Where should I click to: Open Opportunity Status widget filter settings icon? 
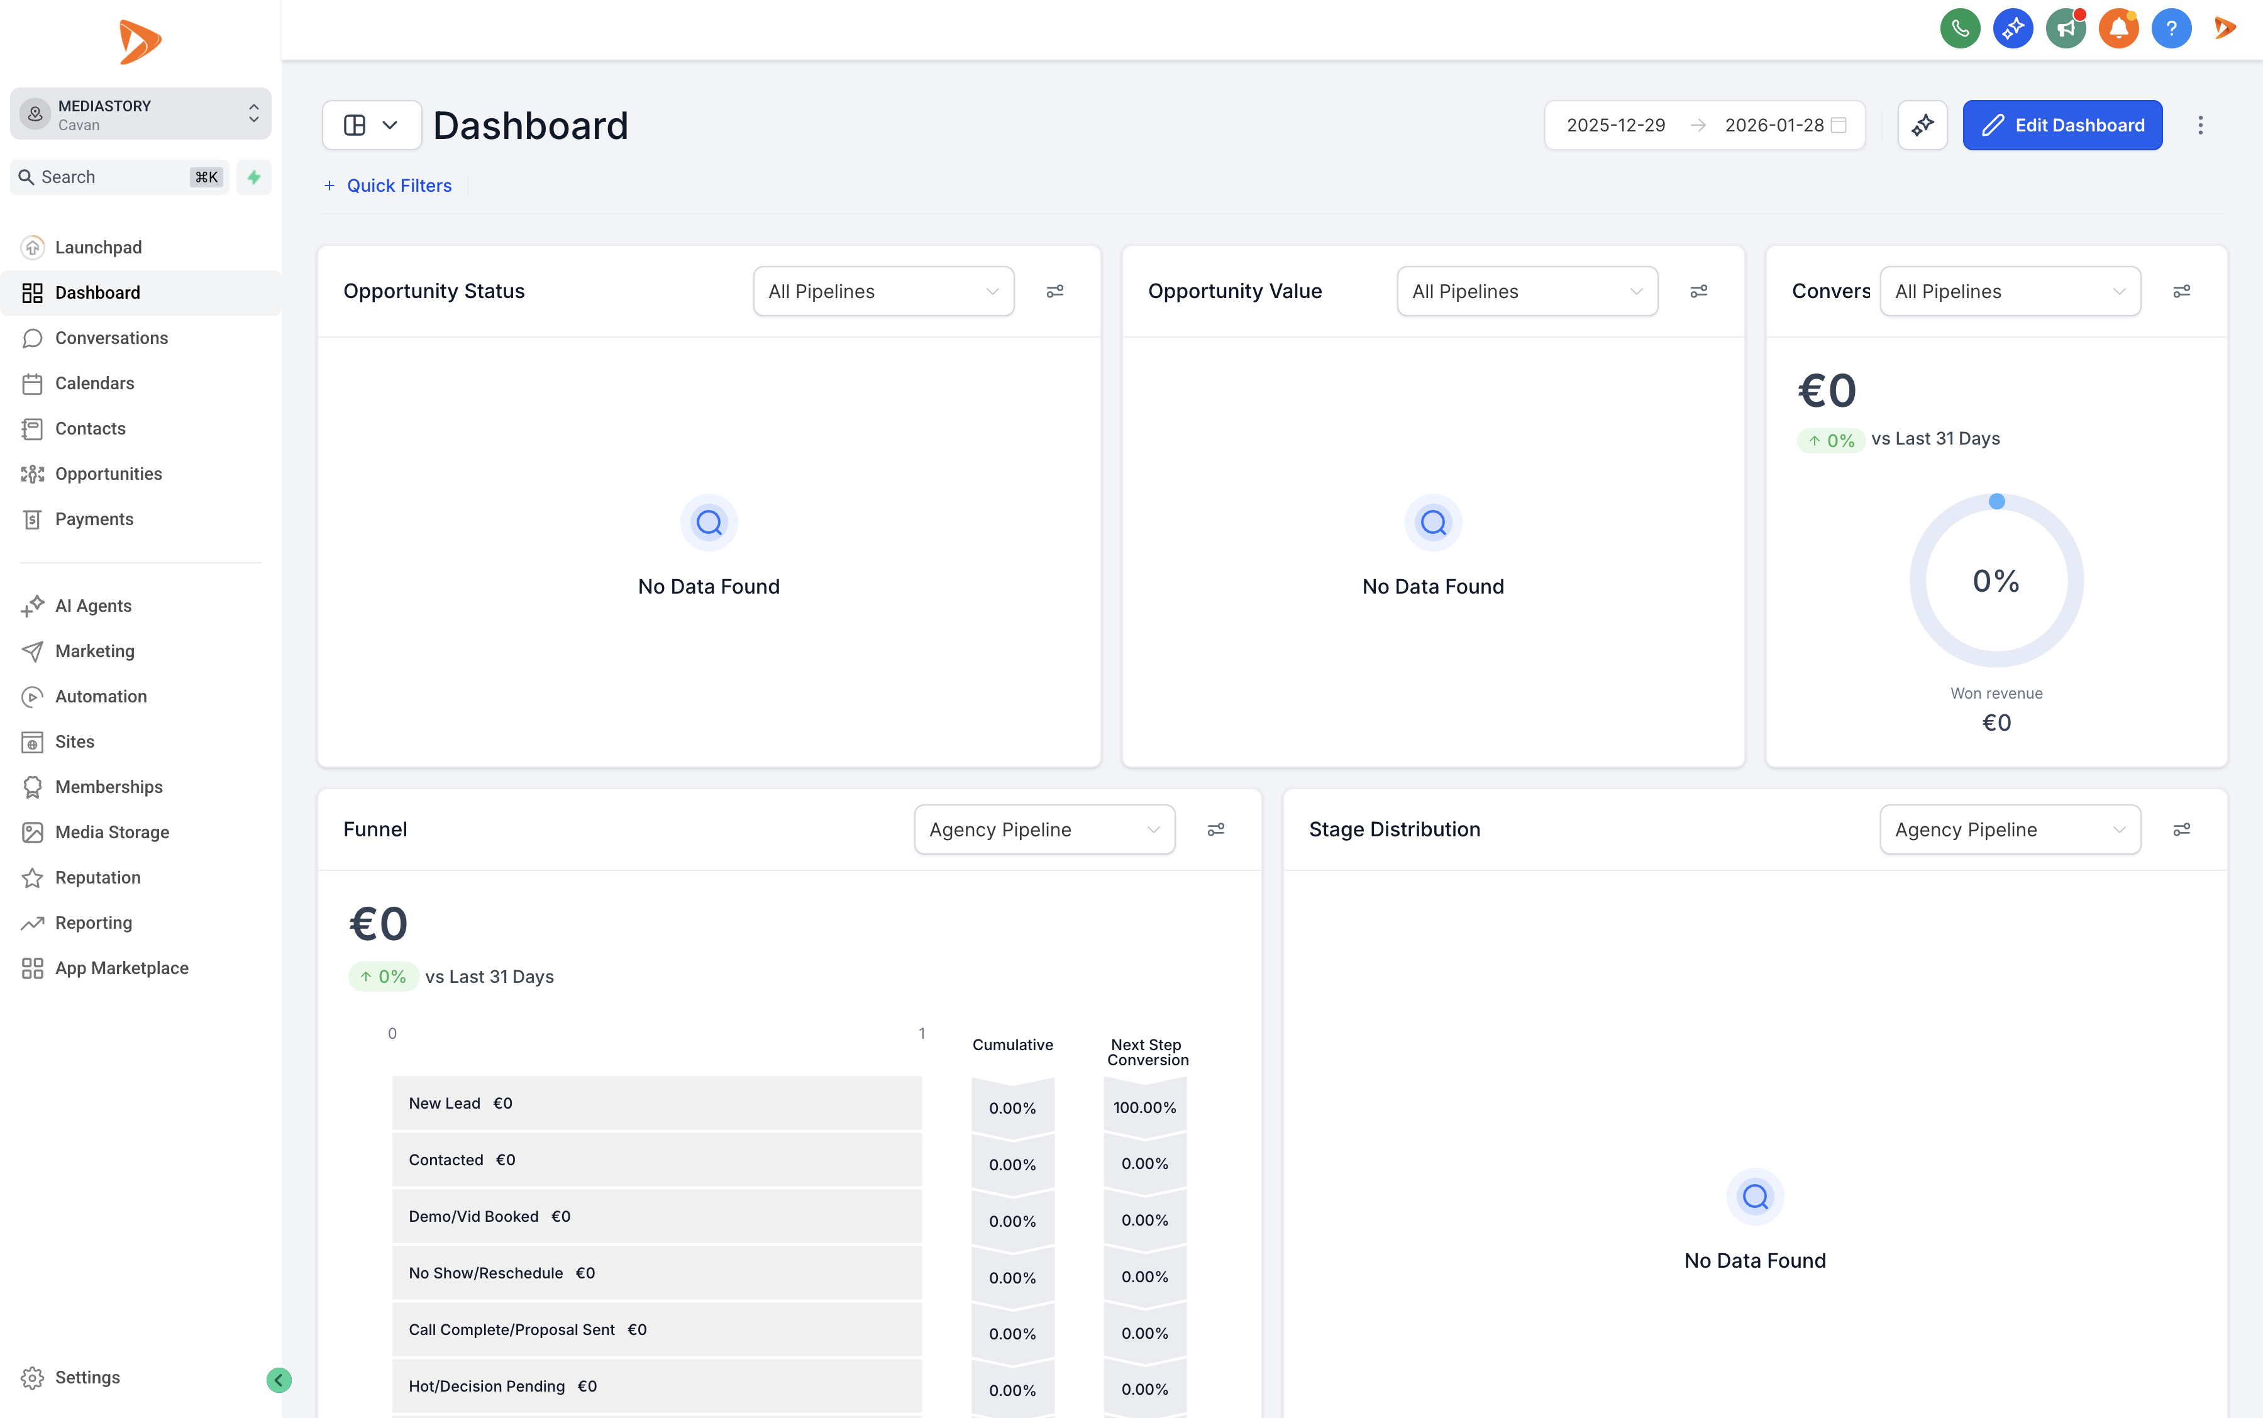click(x=1054, y=292)
